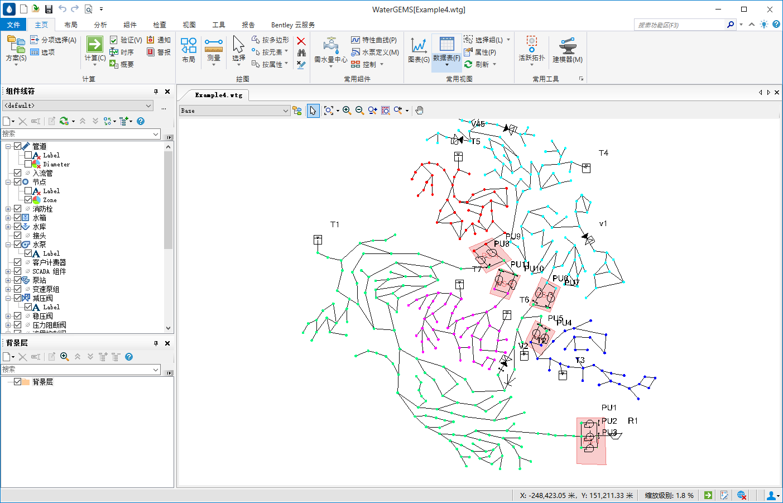Click the 分项选择(A) button
Viewport: 783px width, 503px height.
(53, 40)
